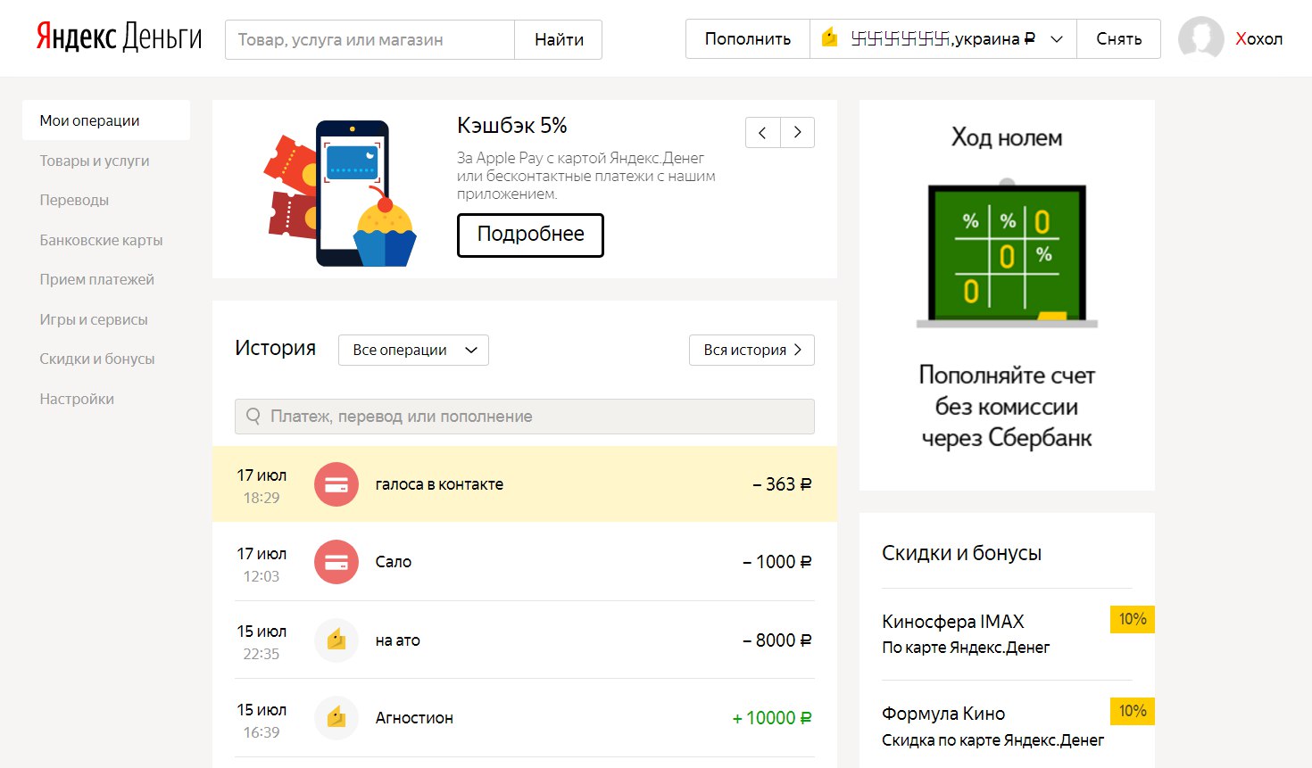Click the wallet icon beside the account balance
Image resolution: width=1312 pixels, height=768 pixels.
[x=830, y=37]
